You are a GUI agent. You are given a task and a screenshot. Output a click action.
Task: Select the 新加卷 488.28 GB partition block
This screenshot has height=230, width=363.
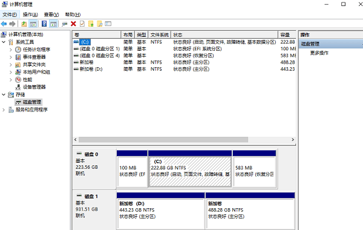pos(250,211)
